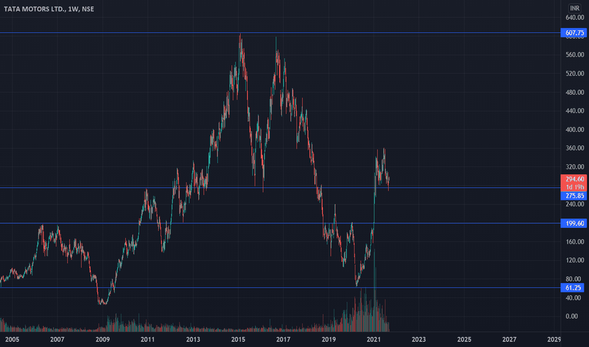Click the 560.00 price axis label
This screenshot has width=589, height=347.
coord(574,55)
